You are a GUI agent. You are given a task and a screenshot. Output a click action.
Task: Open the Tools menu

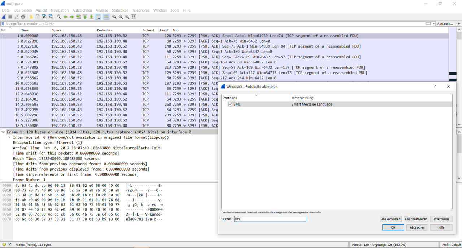pyautogui.click(x=175, y=10)
